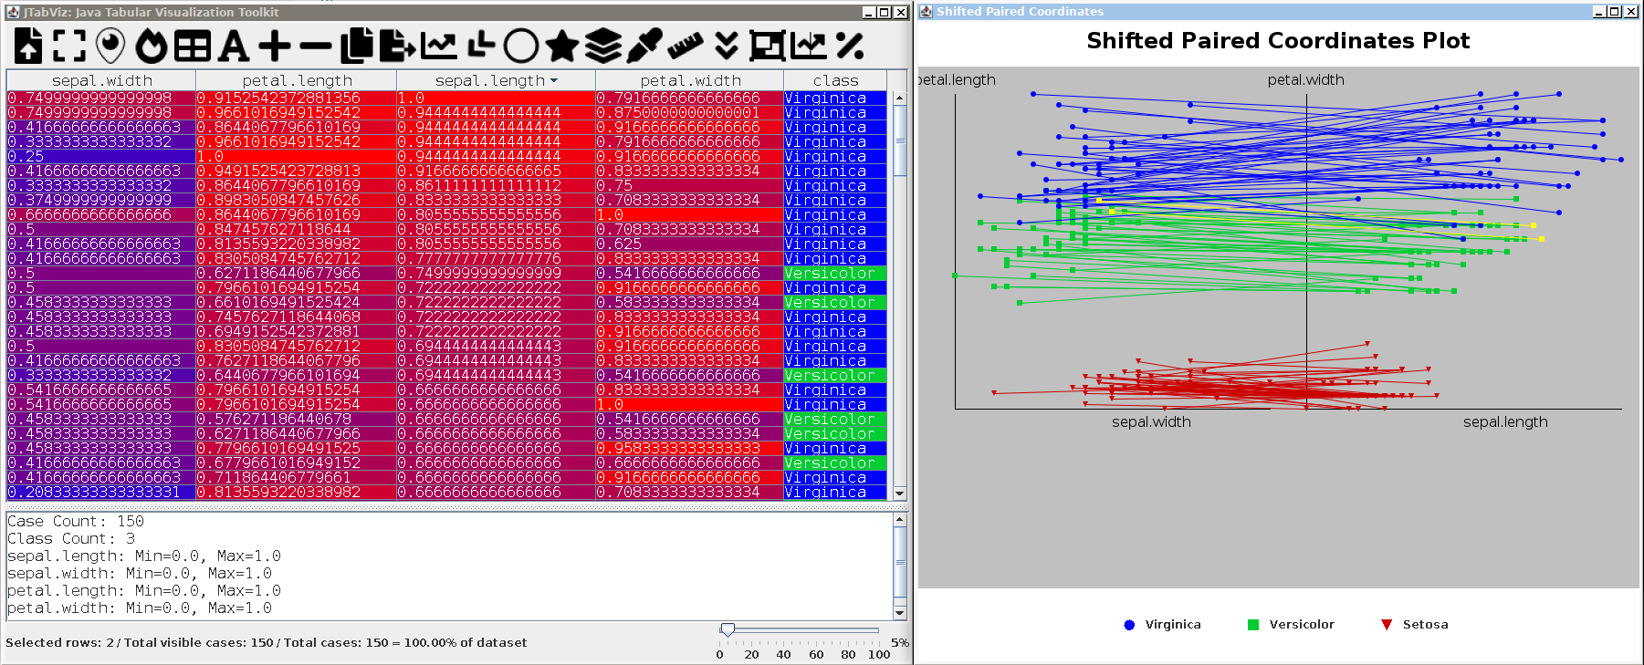Image resolution: width=1644 pixels, height=665 pixels.
Task: Click the sepal.width column header
Action: (101, 80)
